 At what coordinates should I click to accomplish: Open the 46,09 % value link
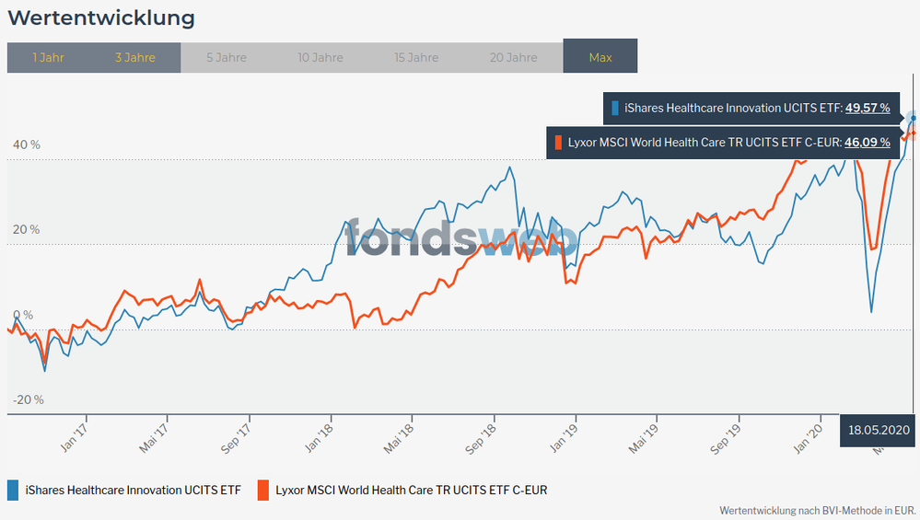coord(868,143)
